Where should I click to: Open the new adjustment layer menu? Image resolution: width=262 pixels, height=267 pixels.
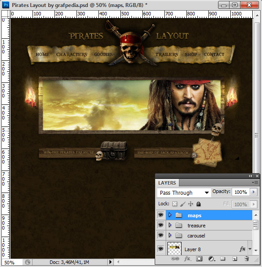pyautogui.click(x=211, y=259)
